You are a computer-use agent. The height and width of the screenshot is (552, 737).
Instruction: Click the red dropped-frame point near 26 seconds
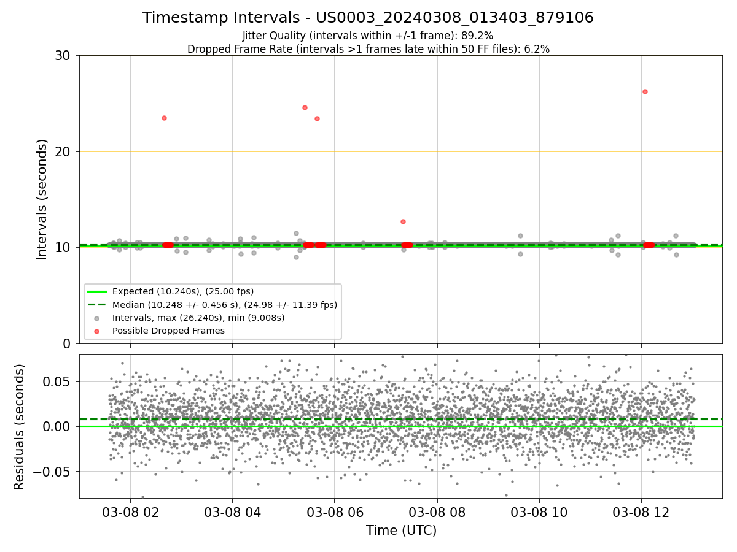[x=645, y=91]
